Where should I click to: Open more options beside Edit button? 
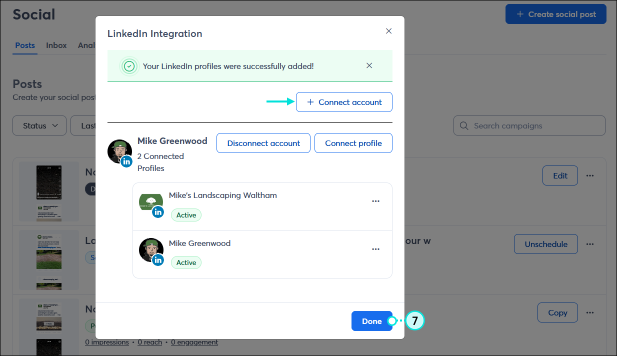coord(590,175)
